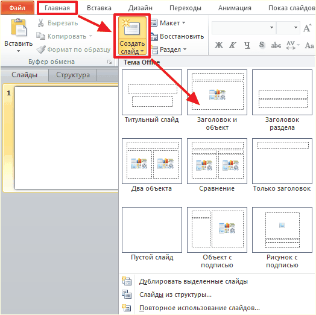Open the Буфер обмена dialog launcher
This screenshot has height=315, width=316.
(109, 62)
